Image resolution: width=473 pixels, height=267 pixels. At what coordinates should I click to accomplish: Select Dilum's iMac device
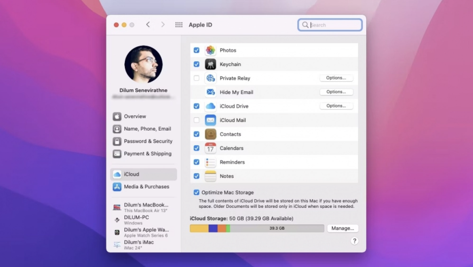click(x=139, y=244)
